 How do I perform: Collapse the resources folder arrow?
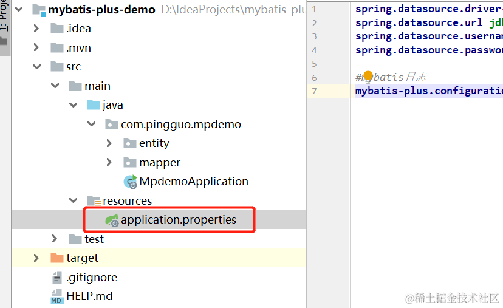(x=74, y=200)
